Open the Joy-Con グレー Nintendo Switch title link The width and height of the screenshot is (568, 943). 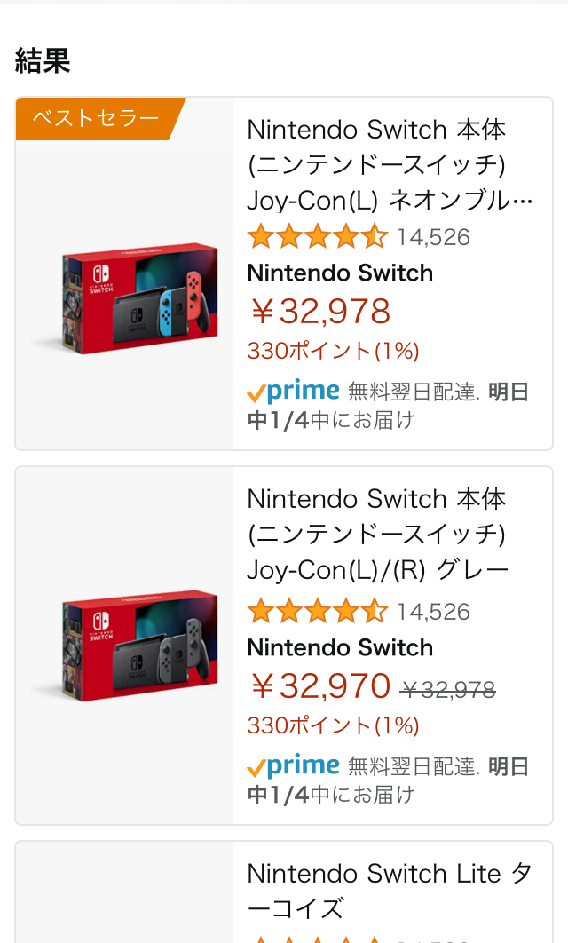click(x=377, y=535)
